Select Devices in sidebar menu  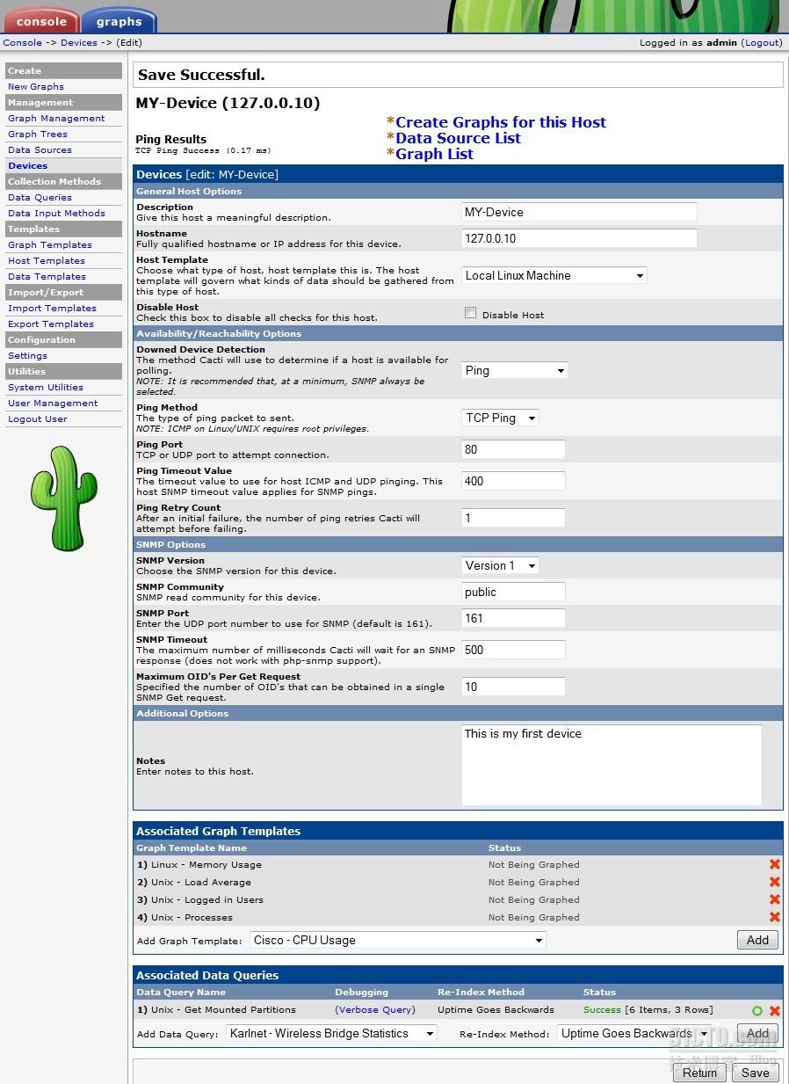click(x=28, y=165)
